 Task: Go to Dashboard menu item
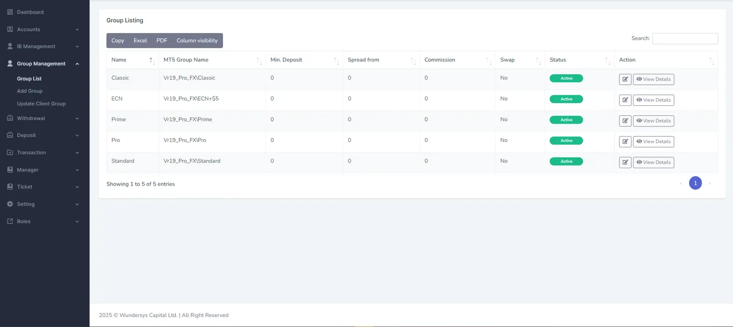[30, 12]
